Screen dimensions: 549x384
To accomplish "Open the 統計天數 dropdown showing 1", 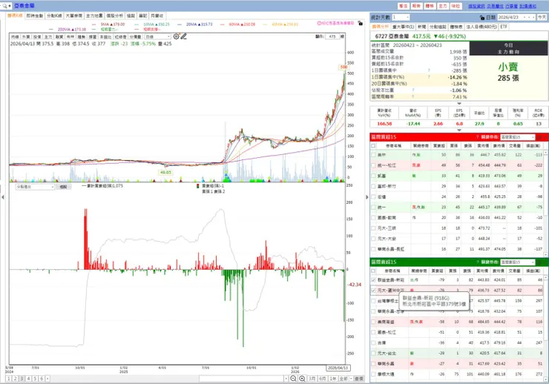I will [401, 17].
